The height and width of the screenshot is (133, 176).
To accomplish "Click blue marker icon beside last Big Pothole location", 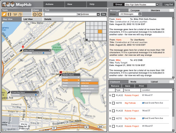I will 143,118.
